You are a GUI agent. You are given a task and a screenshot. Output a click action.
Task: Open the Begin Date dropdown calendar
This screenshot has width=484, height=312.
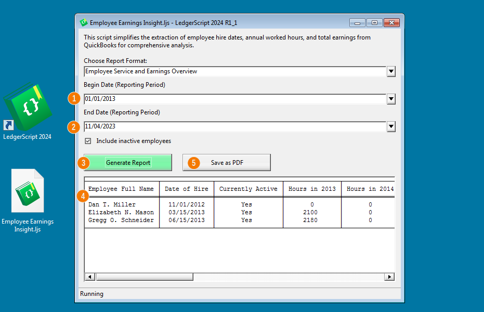pos(391,99)
